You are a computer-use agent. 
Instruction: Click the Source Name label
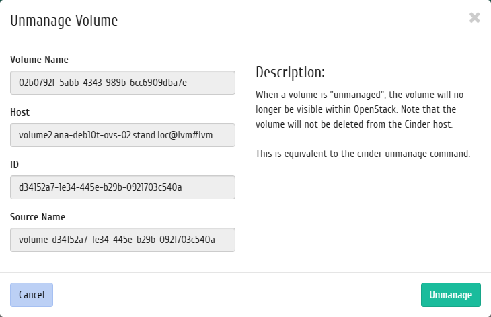click(38, 217)
